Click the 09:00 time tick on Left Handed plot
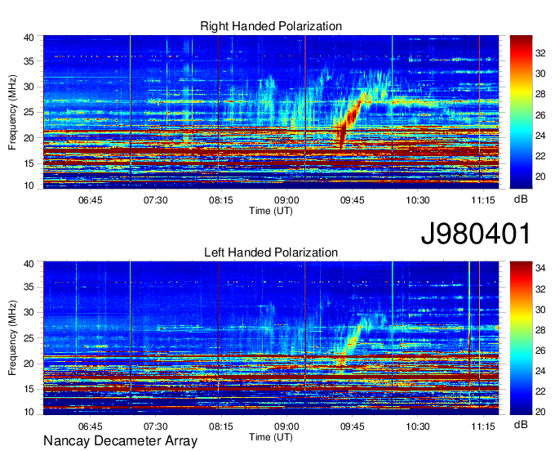The width and height of the screenshot is (555, 451). click(x=286, y=426)
